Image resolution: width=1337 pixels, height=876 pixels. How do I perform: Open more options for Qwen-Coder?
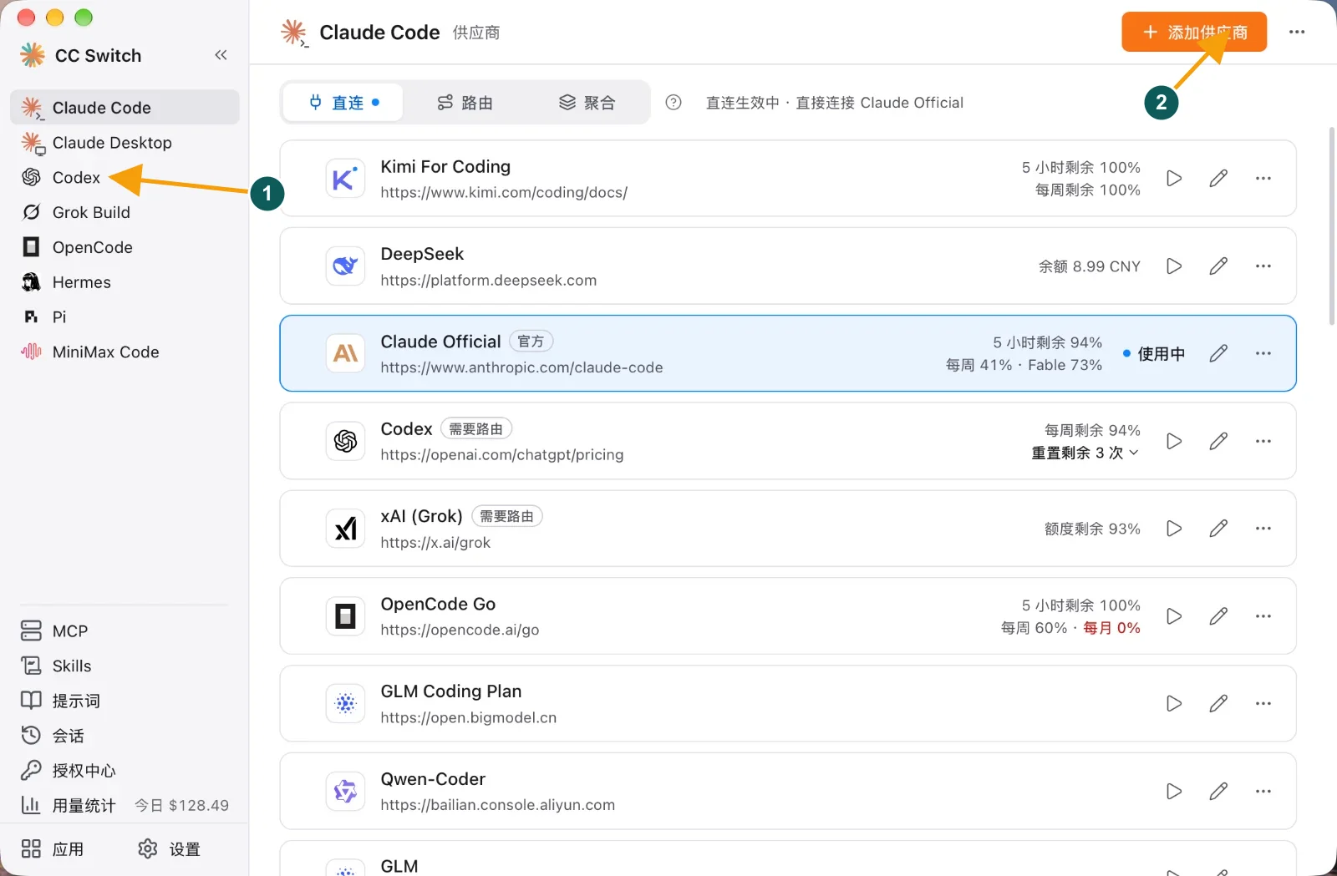coord(1263,791)
